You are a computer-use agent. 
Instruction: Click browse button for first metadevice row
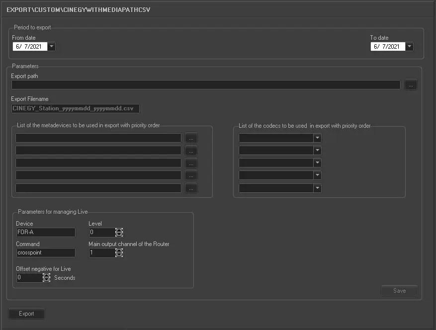coord(191,138)
